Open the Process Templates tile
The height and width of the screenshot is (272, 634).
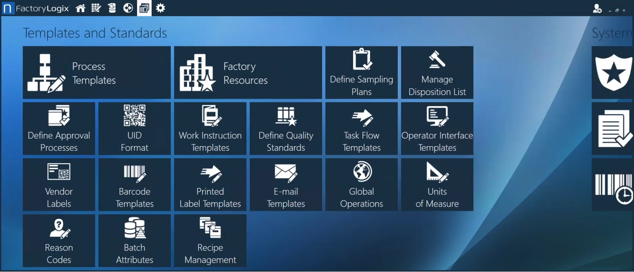[97, 73]
